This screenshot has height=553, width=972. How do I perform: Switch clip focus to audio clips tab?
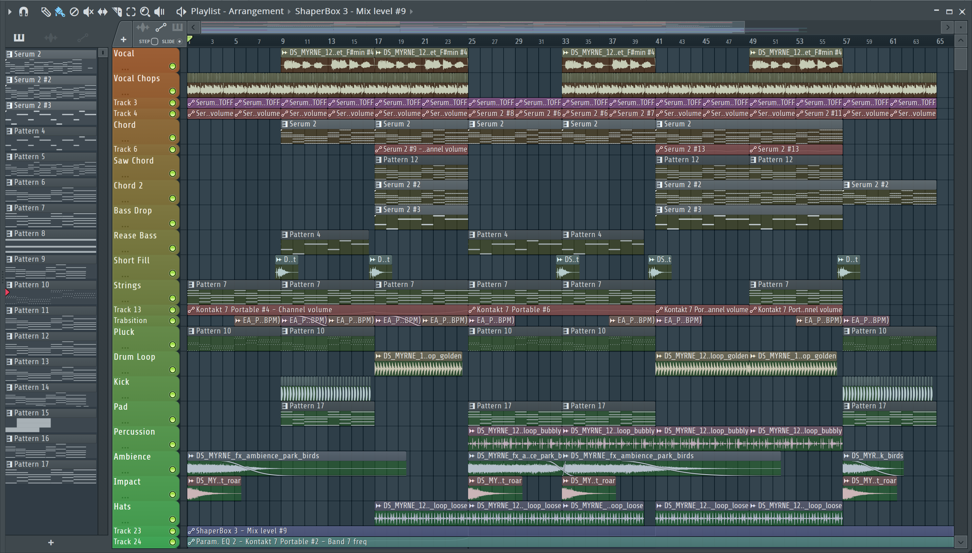click(143, 27)
